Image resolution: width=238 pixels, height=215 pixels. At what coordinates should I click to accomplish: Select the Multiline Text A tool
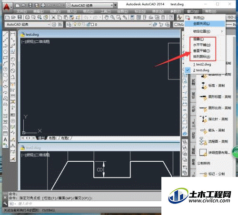point(5,139)
